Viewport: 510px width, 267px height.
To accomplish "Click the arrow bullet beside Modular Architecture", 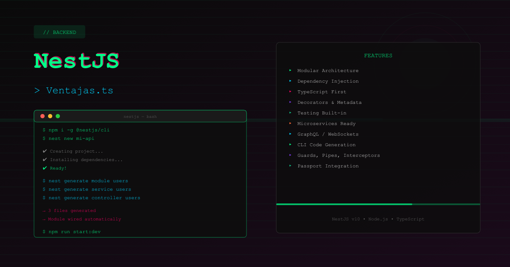I will [x=290, y=70].
